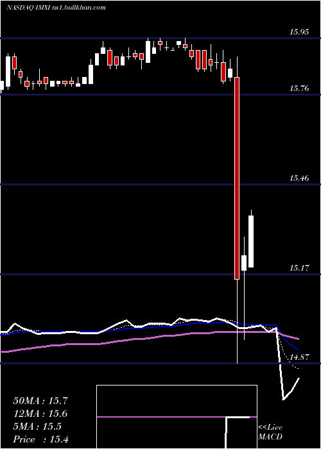Click the <<Live MACD label
Screen dimensions: 321x449
pos(270,432)
